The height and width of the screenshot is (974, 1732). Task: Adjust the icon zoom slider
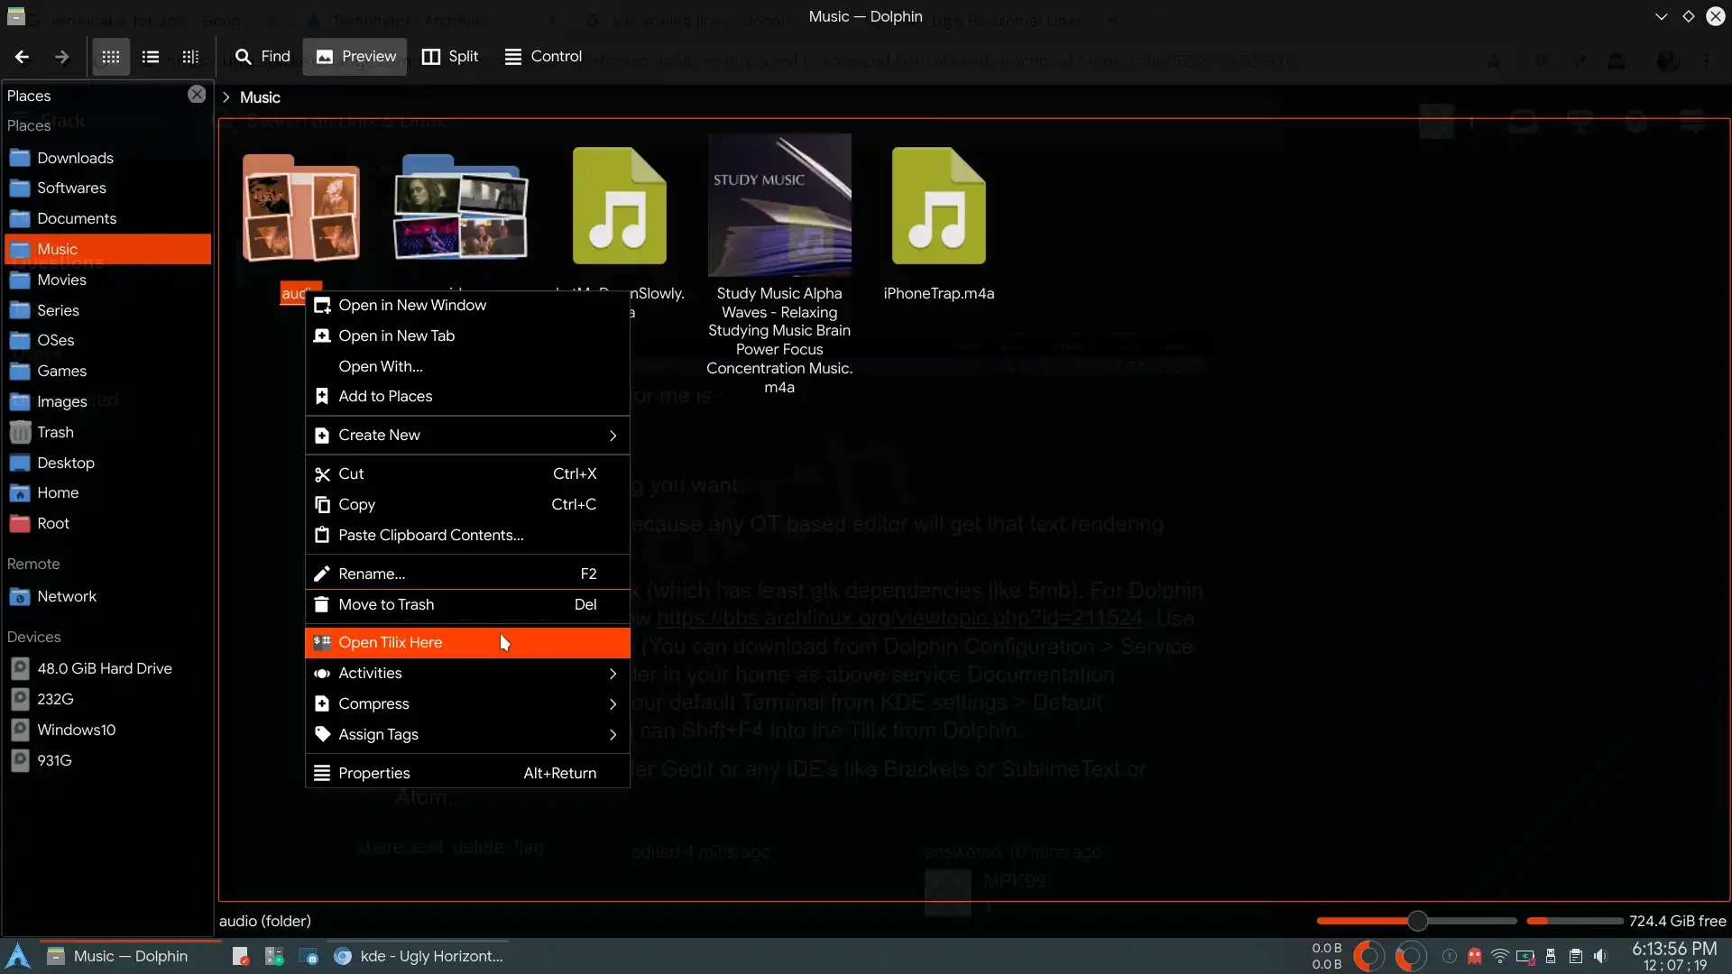click(x=1417, y=921)
